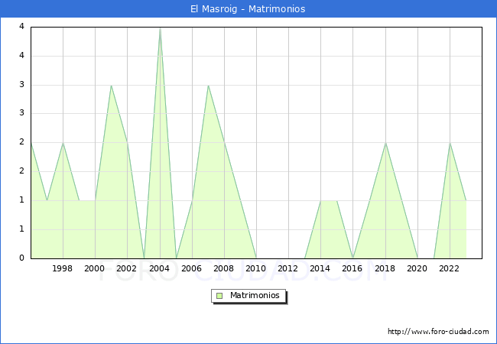Click the 0 value on the y-axis
The image size is (497, 344).
pos(22,258)
